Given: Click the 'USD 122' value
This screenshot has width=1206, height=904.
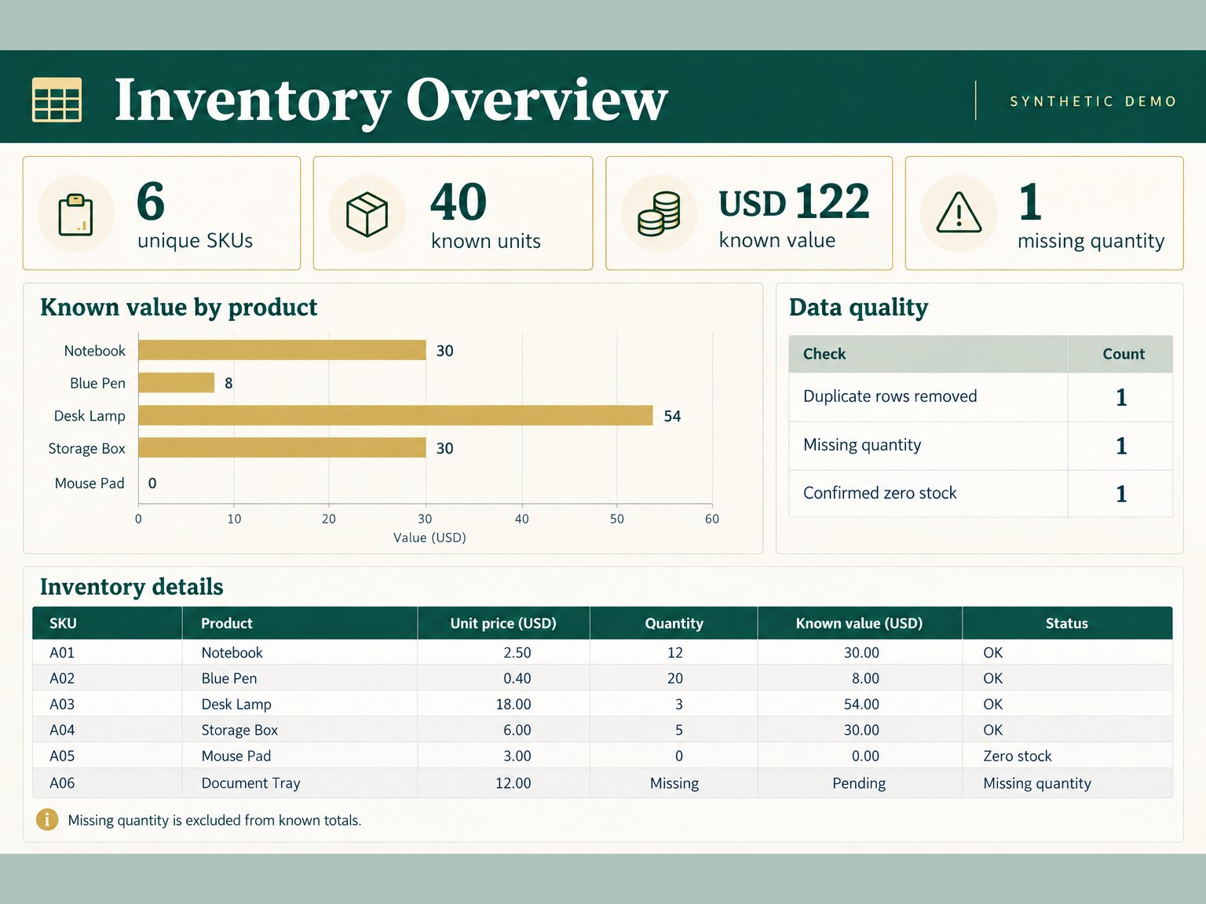Looking at the screenshot, I should pyautogui.click(x=794, y=202).
